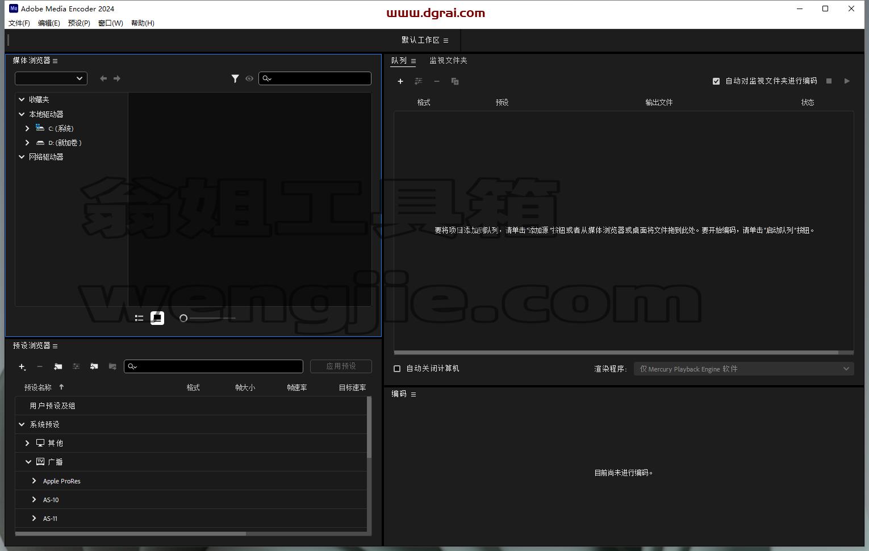The height and width of the screenshot is (551, 869).
Task: Expand the AS-10 preset group
Action: (34, 499)
